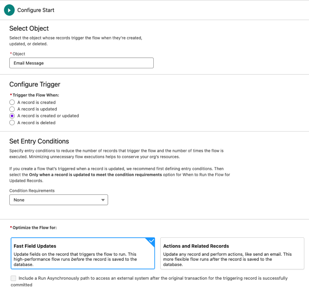
Task: Click the 'Configure Start' header text
Action: 36,10
